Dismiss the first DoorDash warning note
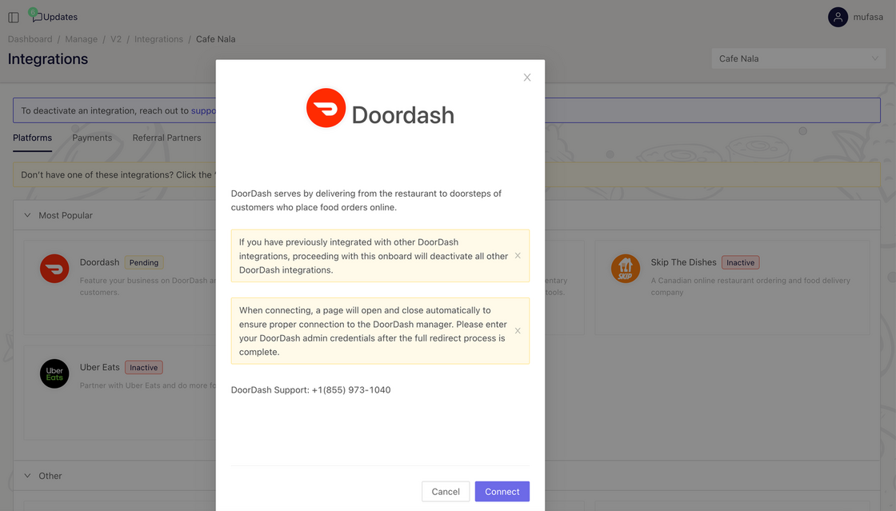 518,256
